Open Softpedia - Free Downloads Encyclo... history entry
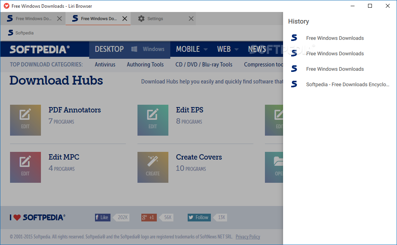Viewport: 397px width, 245px height. click(x=340, y=84)
